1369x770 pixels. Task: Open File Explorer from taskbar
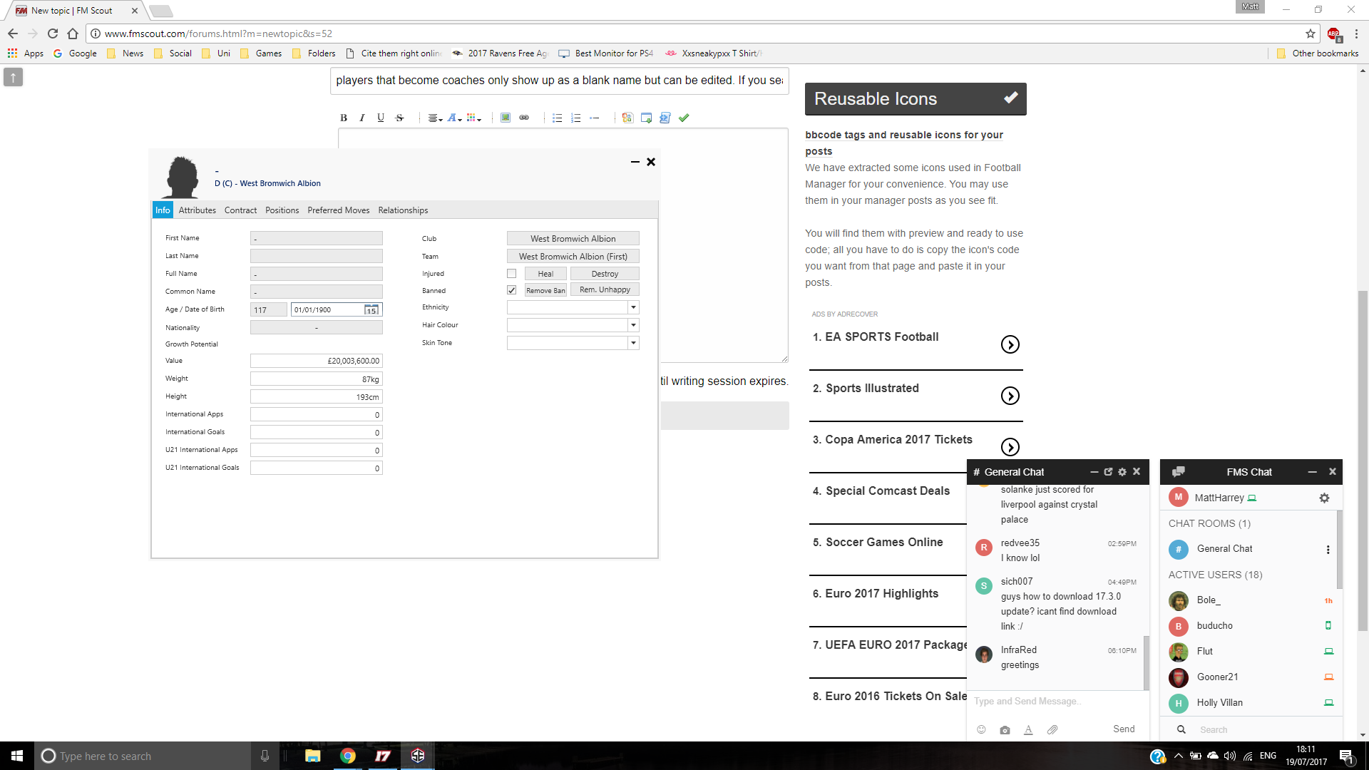[x=312, y=756]
